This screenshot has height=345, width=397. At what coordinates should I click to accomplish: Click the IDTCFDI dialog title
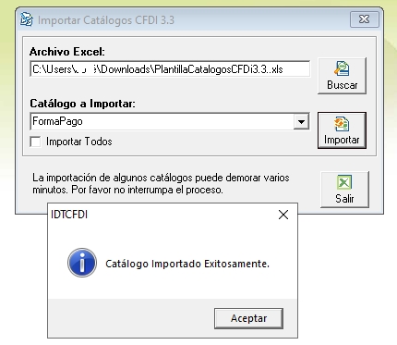[x=69, y=215]
